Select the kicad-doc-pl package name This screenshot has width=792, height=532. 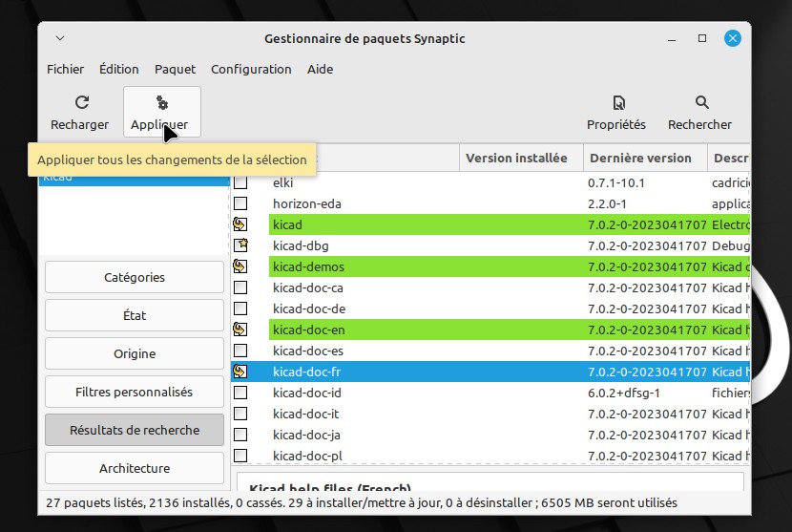307,456
